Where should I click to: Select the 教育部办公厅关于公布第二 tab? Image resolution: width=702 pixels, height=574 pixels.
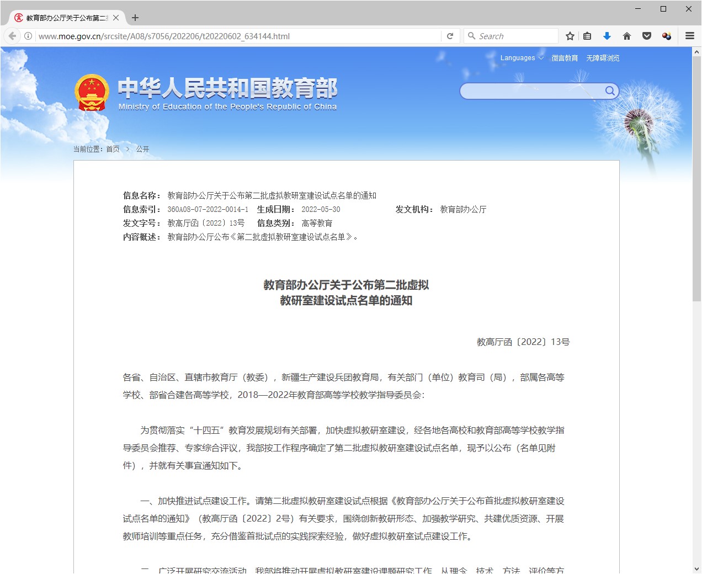[67, 18]
